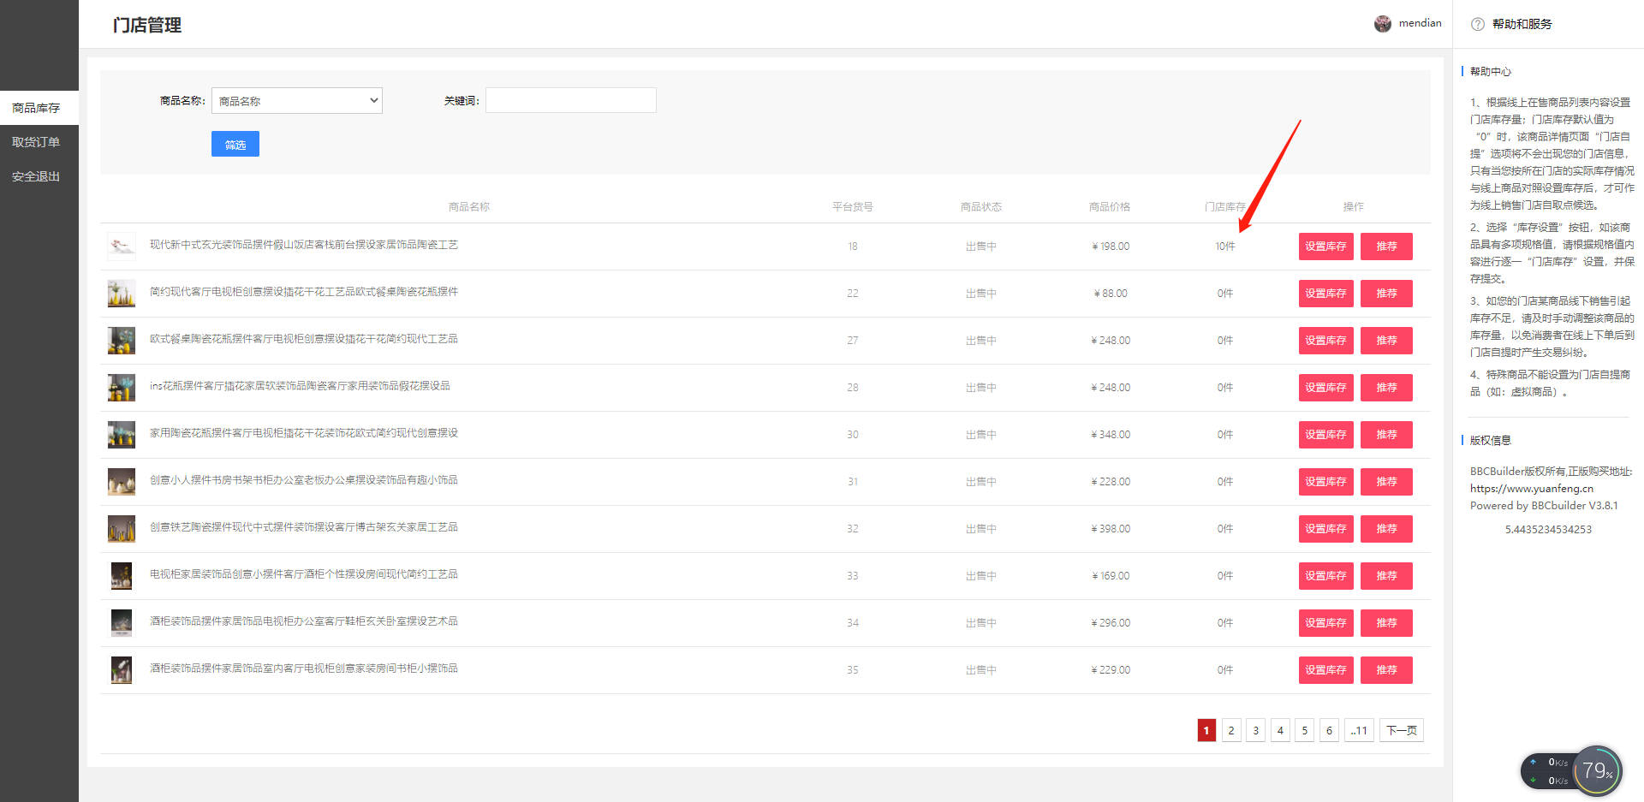Click the 门店库存 column header
The width and height of the screenshot is (1644, 802).
pyautogui.click(x=1225, y=207)
